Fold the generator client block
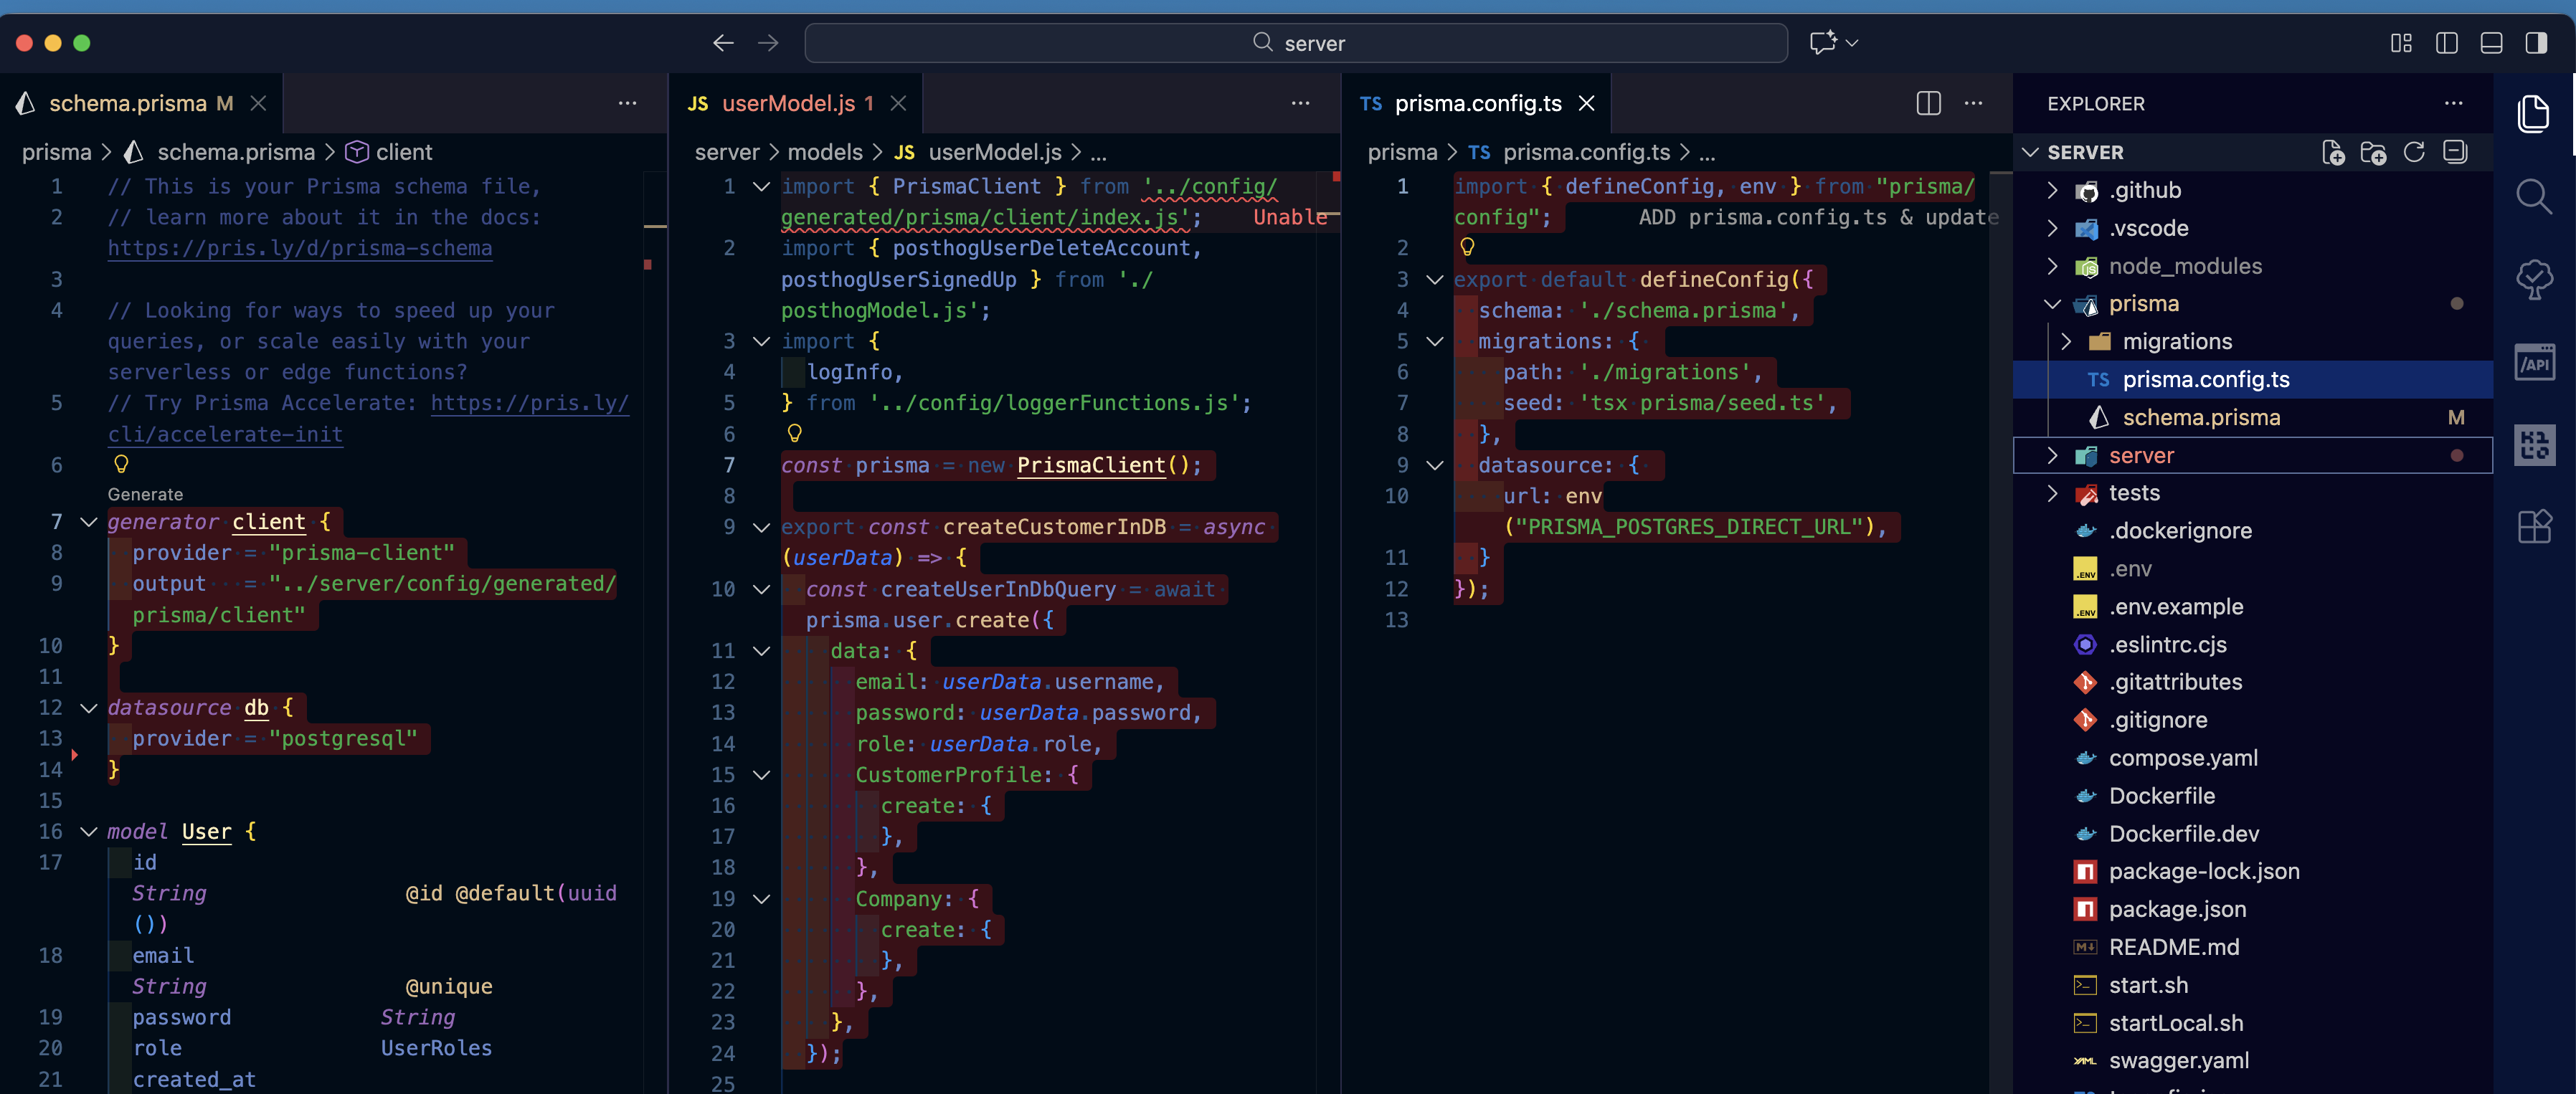 pyautogui.click(x=88, y=522)
